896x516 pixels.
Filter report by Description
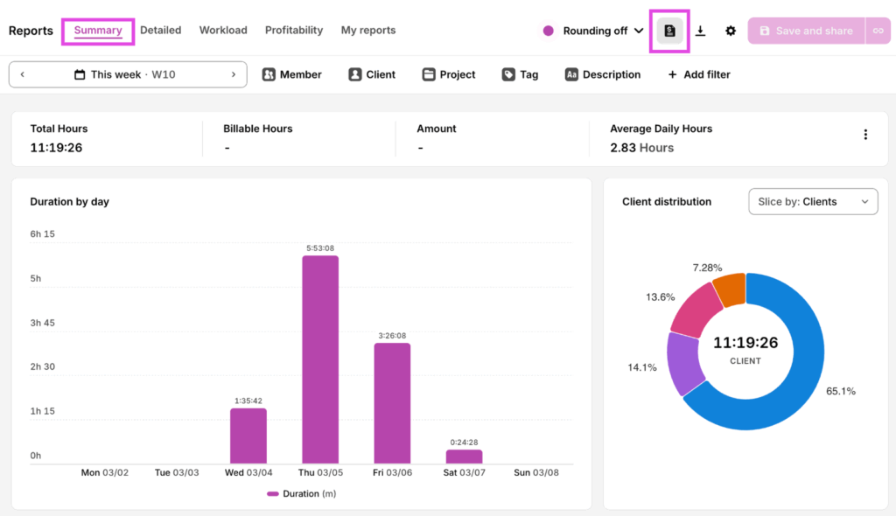tap(602, 74)
